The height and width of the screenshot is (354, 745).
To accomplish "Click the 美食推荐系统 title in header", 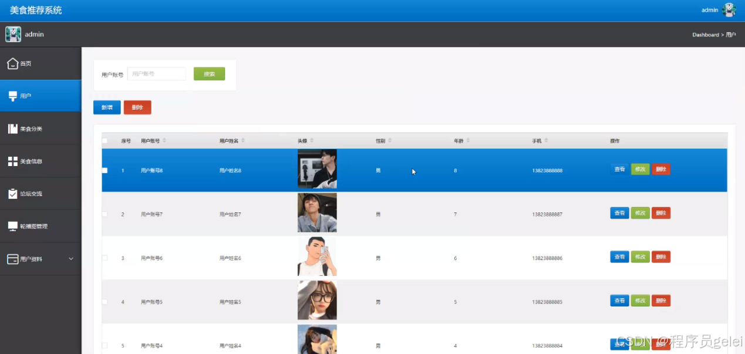I will 36,10.
